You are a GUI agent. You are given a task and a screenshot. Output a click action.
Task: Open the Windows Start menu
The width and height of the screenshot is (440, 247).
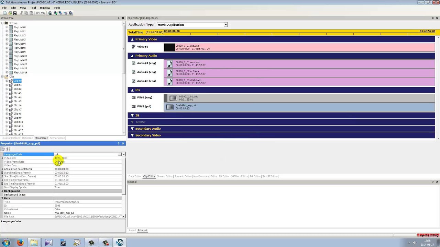6,243
